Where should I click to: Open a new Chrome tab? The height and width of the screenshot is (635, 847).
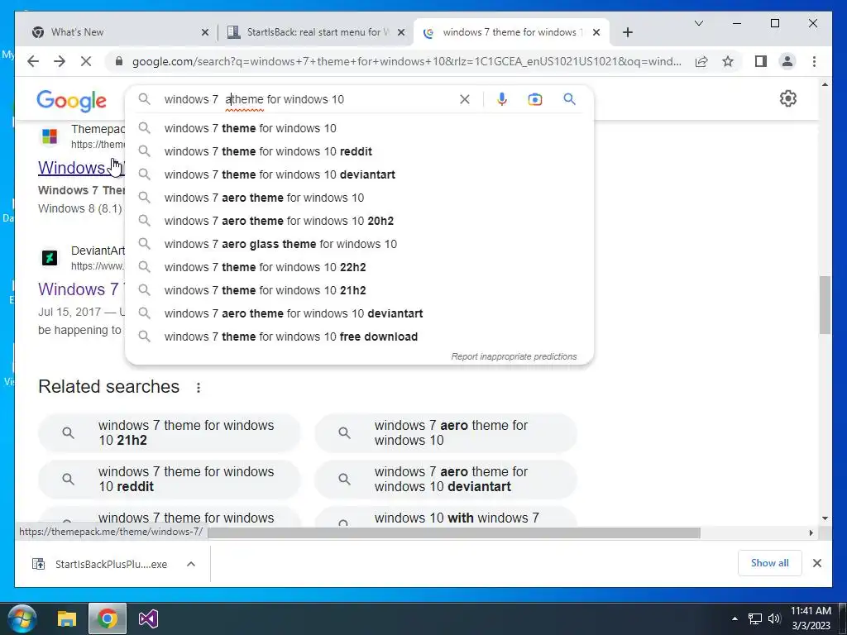(x=627, y=32)
